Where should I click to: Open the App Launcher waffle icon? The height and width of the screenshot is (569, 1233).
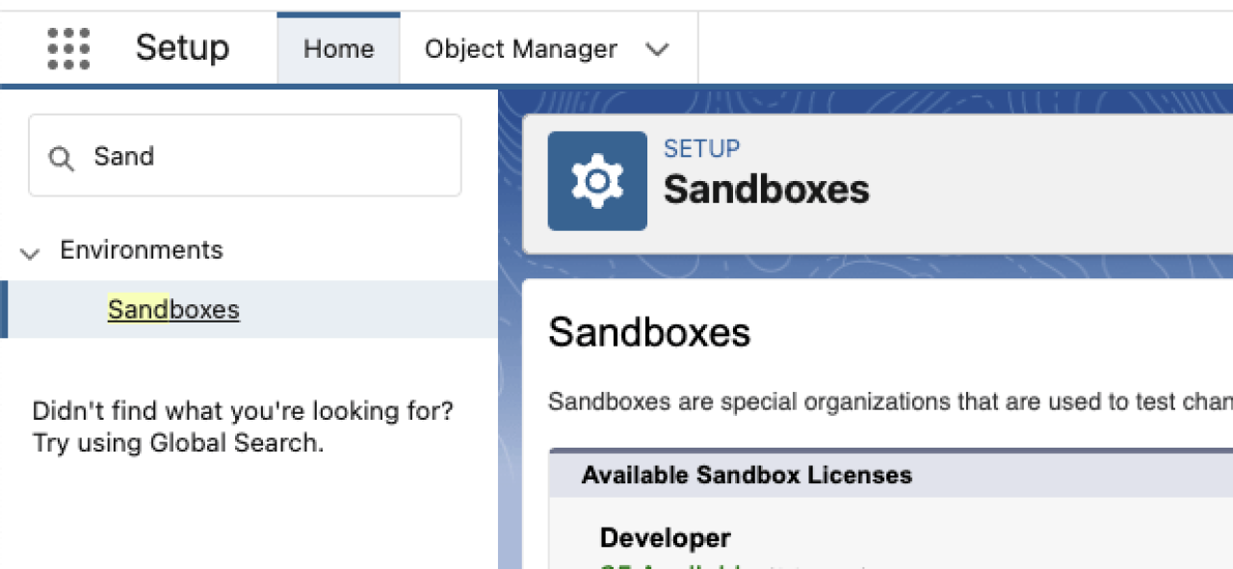(x=67, y=48)
